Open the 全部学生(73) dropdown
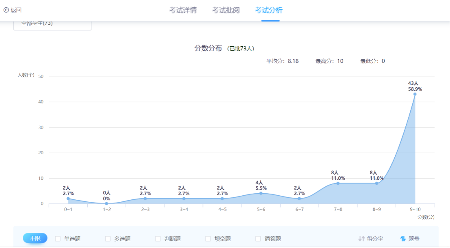The width and height of the screenshot is (450, 248). [52, 24]
